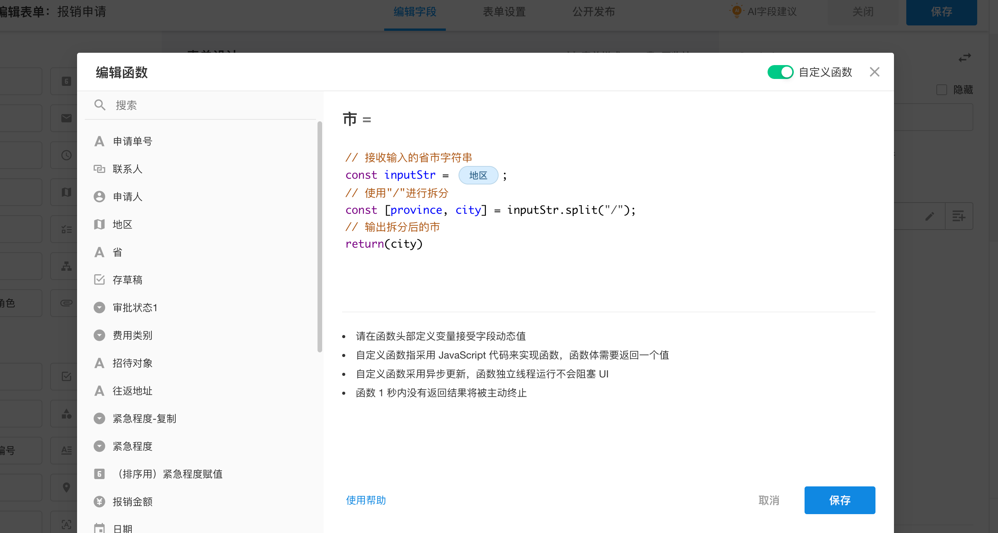Open the 使用帮助 link
998x533 pixels.
366,500
